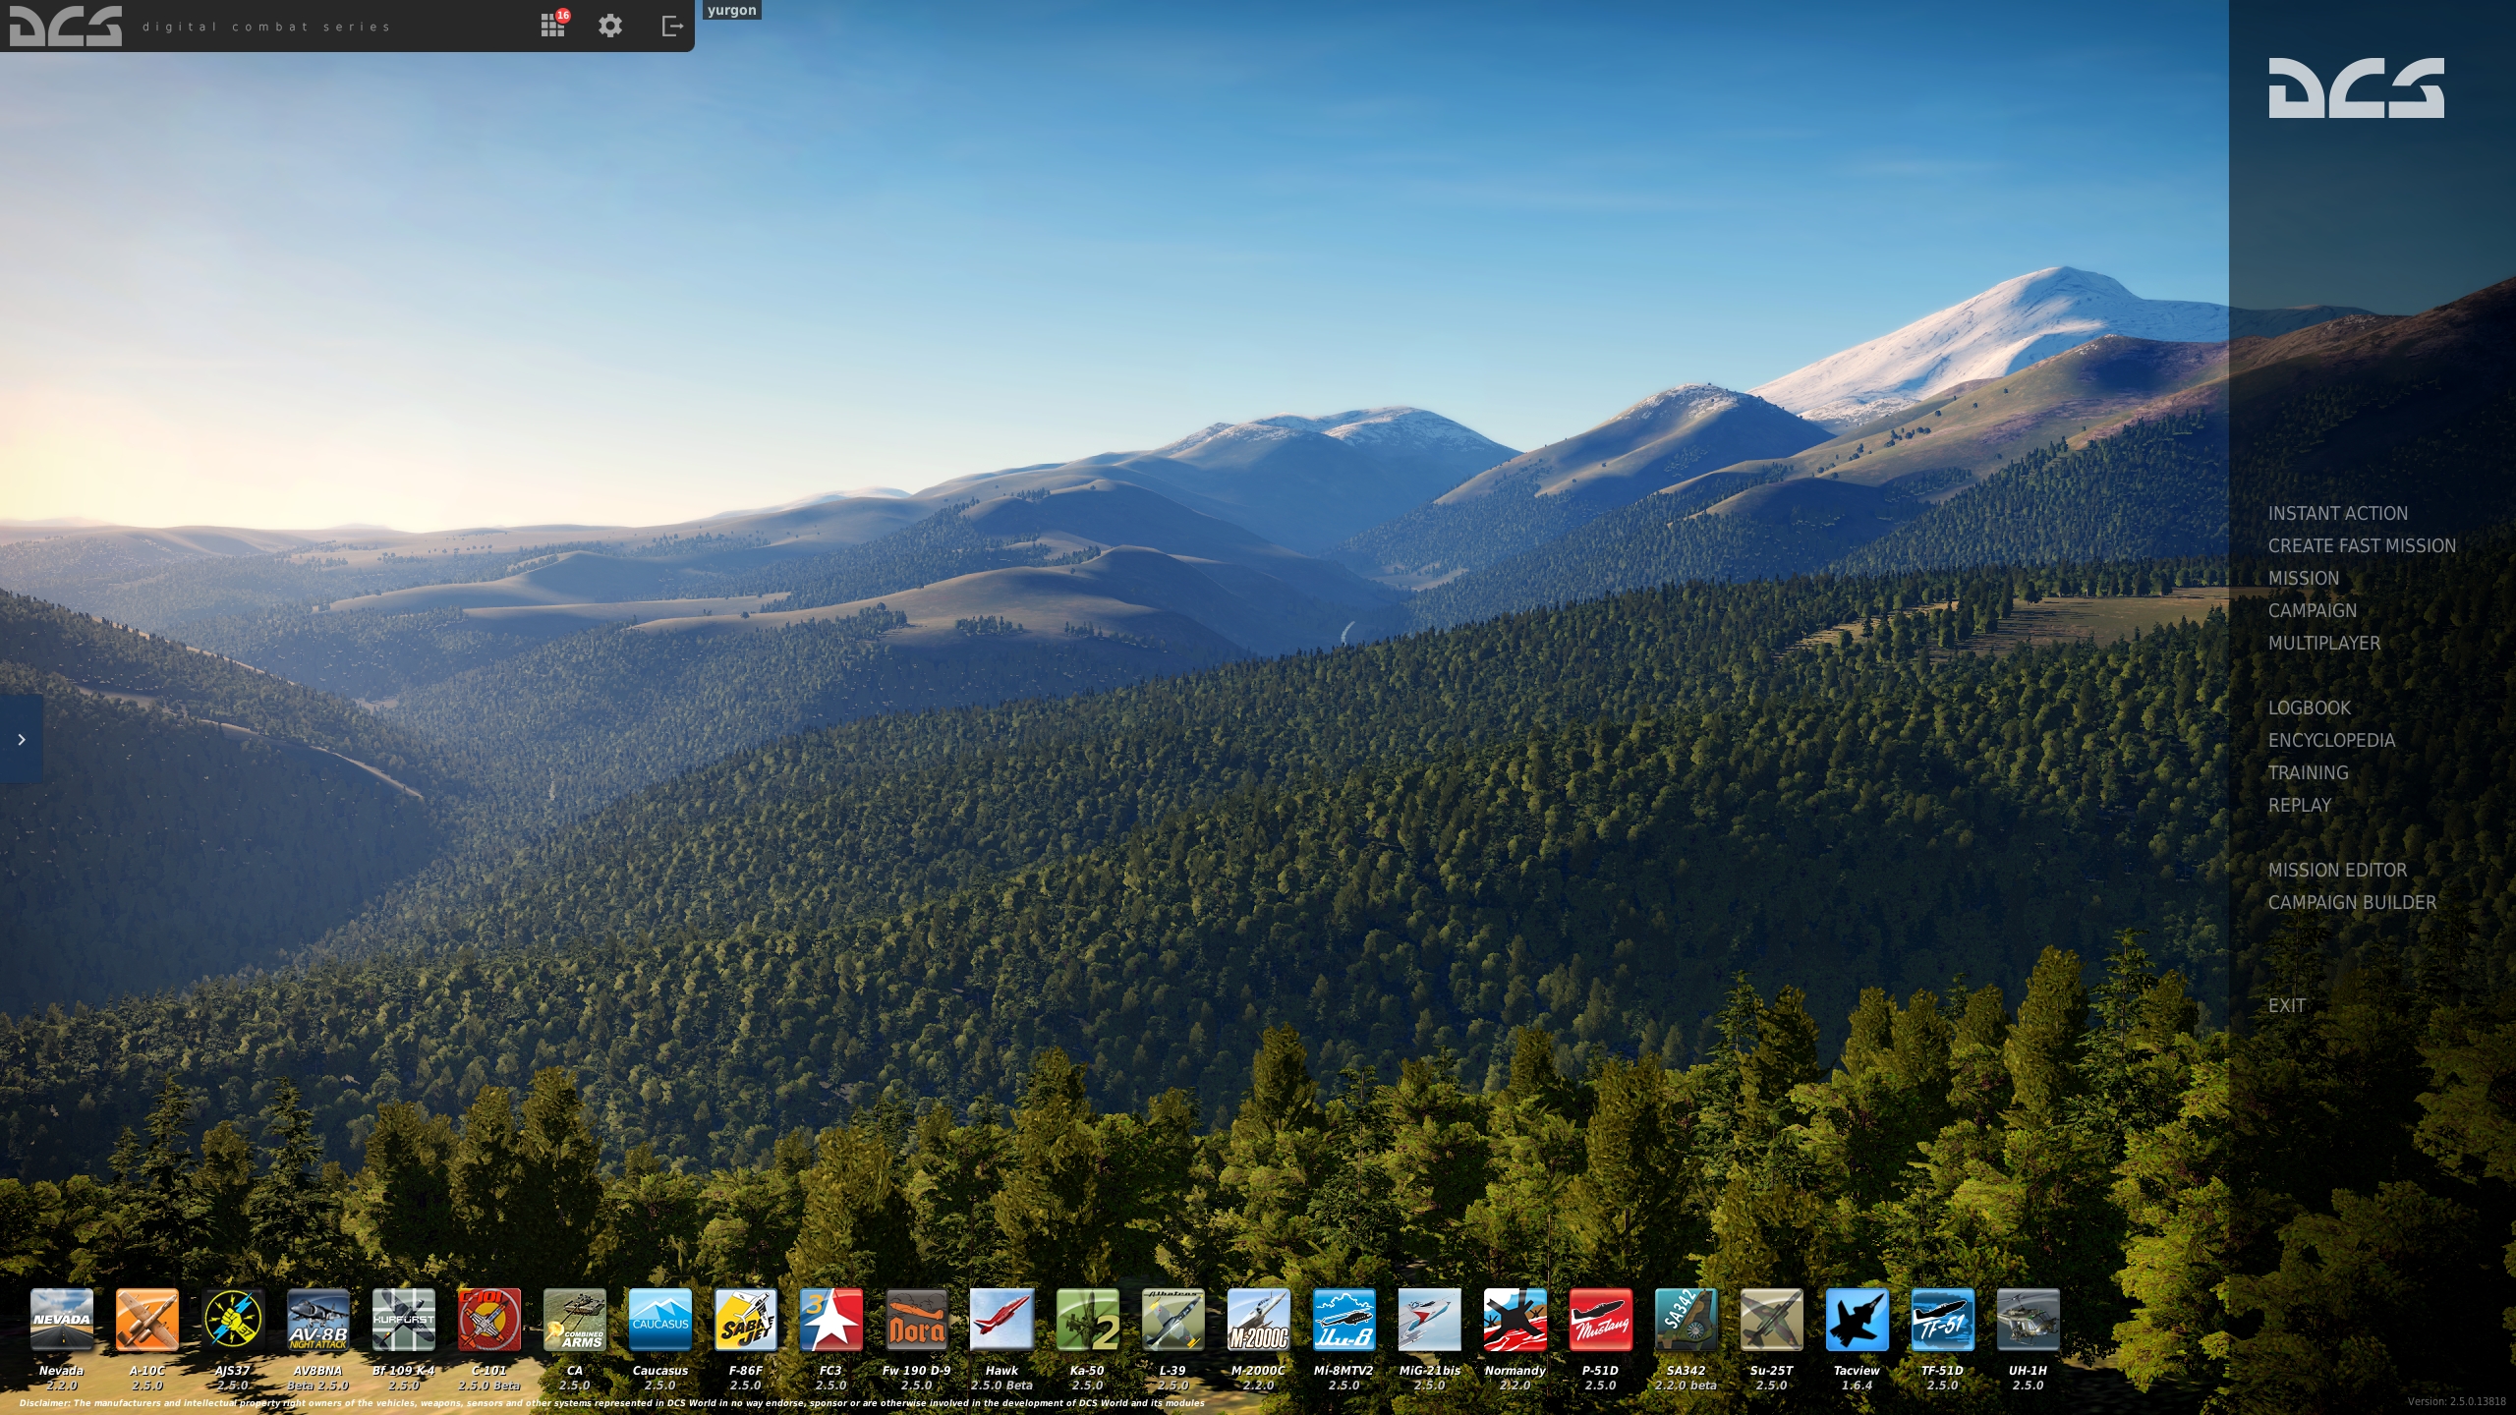2516x1415 pixels.
Task: Select the SA342 Gazelle module
Action: coord(1686,1322)
